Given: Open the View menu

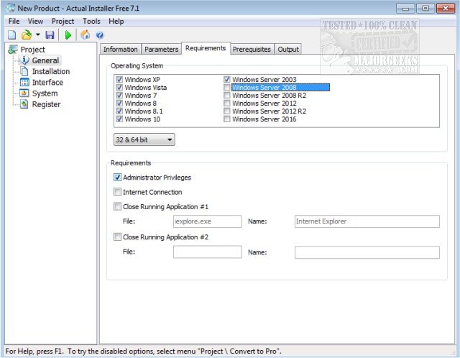Looking at the screenshot, I should (35, 21).
